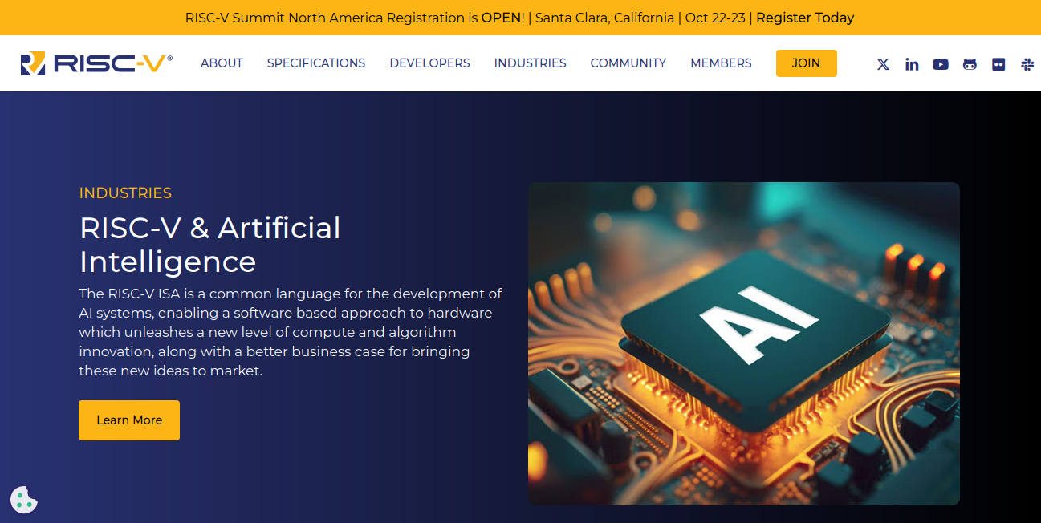The image size is (1041, 523).
Task: Open cookie preferences icon
Action: point(24,499)
